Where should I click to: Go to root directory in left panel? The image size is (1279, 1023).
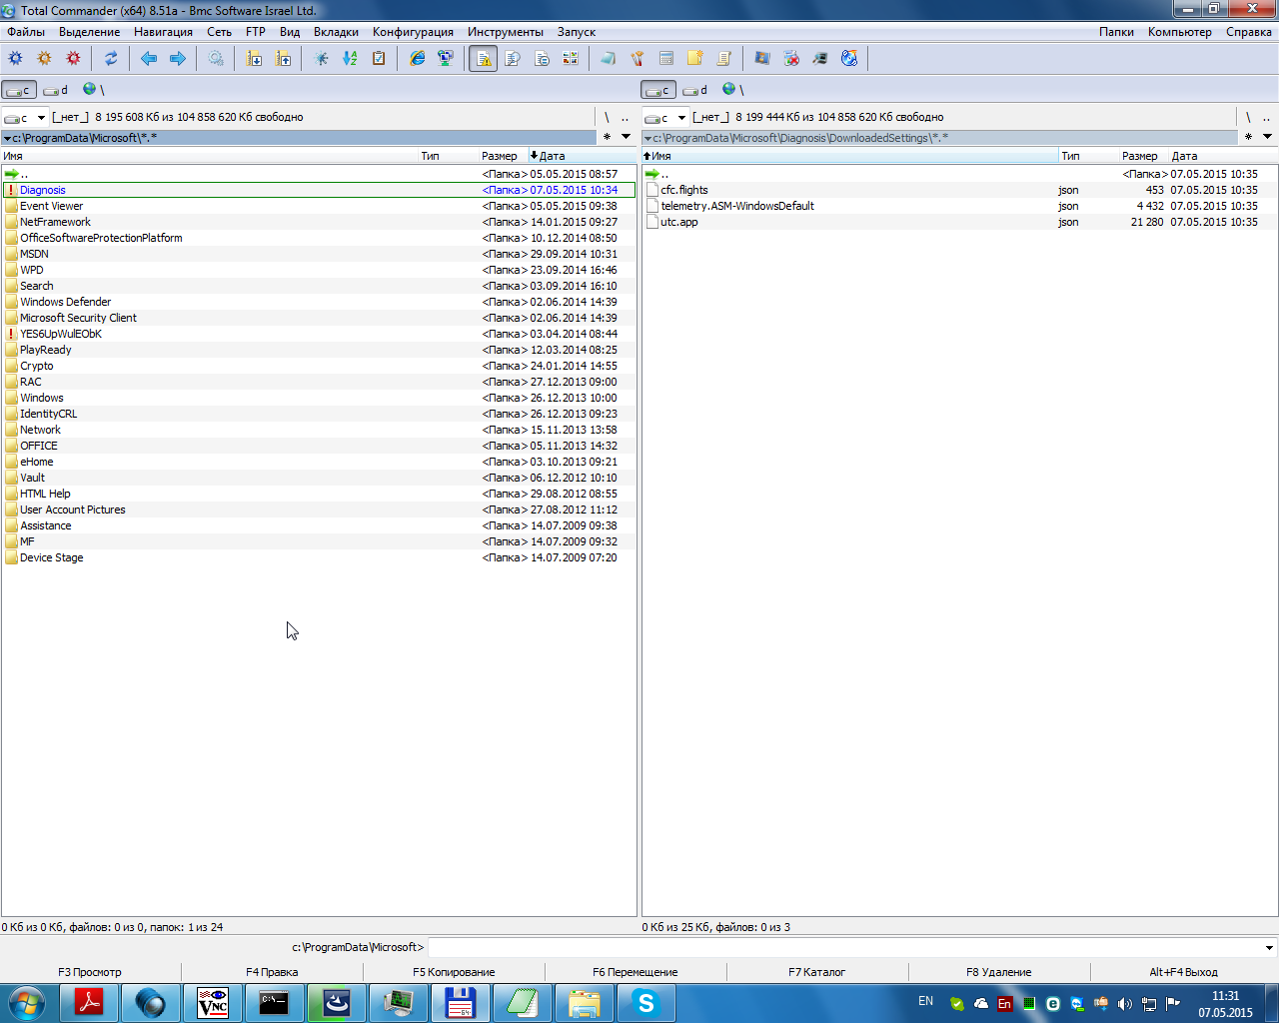[x=607, y=117]
